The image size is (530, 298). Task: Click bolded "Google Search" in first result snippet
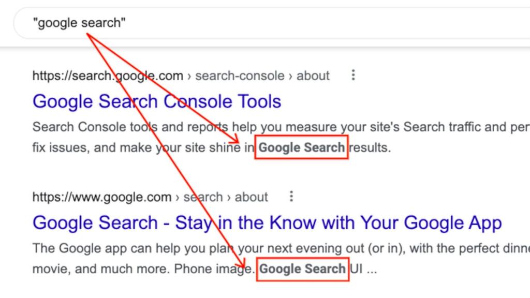(x=302, y=148)
